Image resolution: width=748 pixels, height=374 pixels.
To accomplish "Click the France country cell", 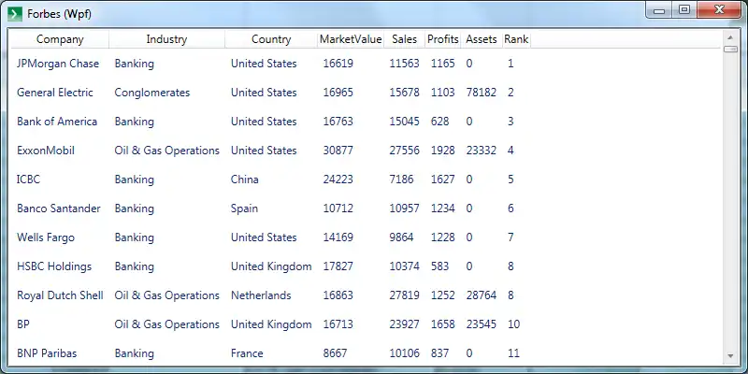I will pyautogui.click(x=247, y=353).
